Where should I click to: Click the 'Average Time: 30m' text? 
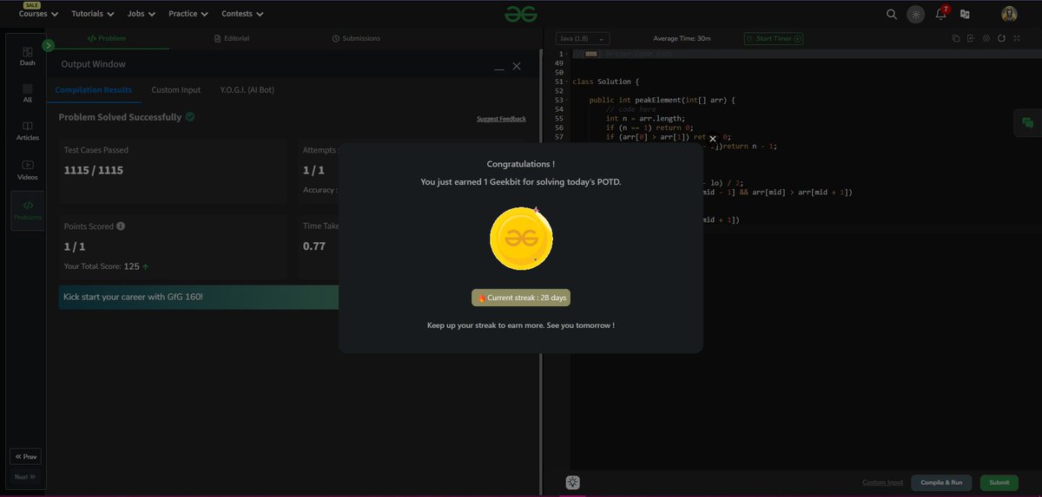(x=682, y=39)
